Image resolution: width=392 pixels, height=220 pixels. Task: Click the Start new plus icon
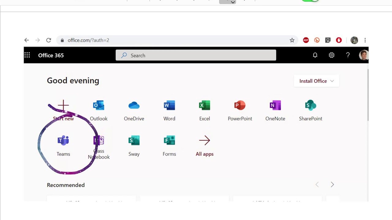click(x=63, y=105)
